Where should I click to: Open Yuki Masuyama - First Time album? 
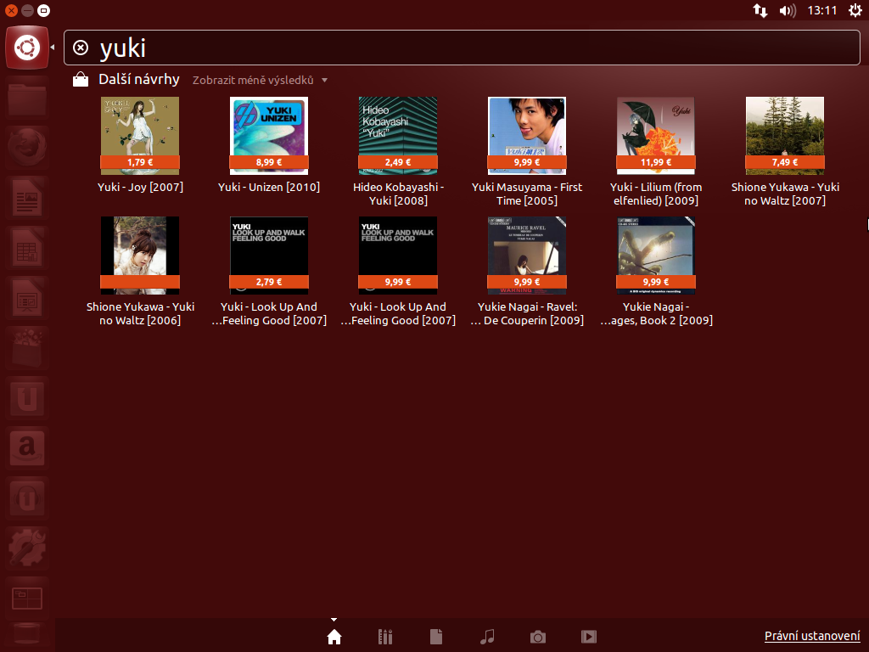[x=527, y=152]
